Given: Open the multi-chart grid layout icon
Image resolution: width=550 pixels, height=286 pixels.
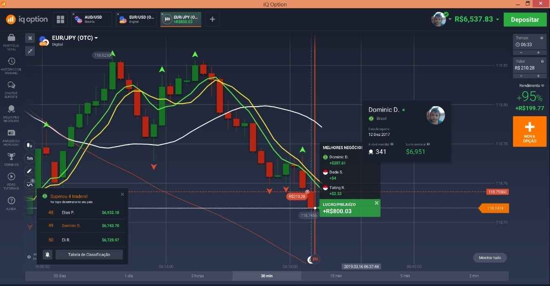Looking at the screenshot, I should click(x=60, y=19).
